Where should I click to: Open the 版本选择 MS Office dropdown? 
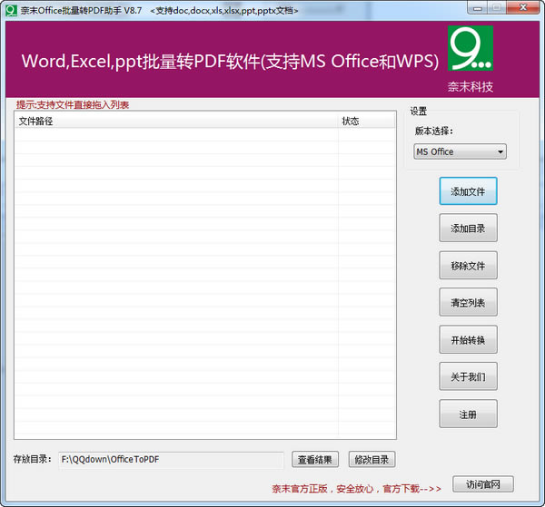click(x=460, y=151)
